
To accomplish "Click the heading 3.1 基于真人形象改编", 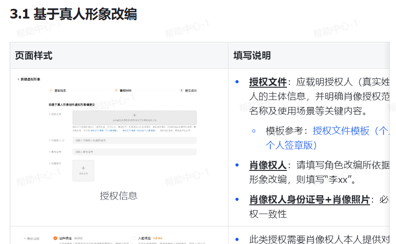I will pyautogui.click(x=73, y=14).
